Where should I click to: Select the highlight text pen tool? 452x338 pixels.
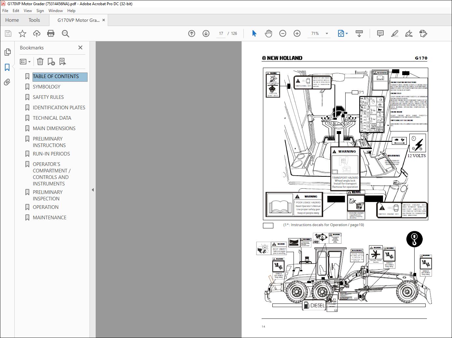(394, 34)
